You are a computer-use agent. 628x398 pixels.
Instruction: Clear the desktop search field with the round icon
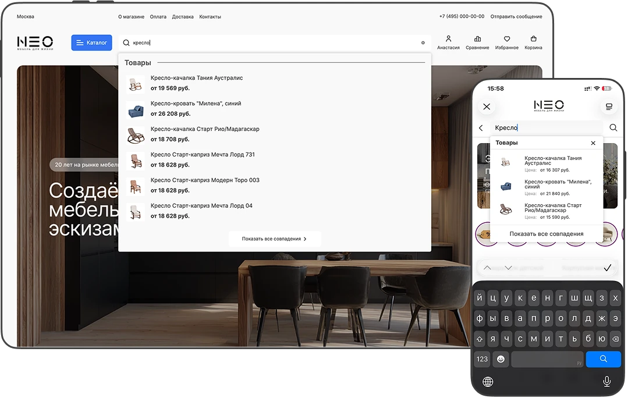(x=423, y=43)
